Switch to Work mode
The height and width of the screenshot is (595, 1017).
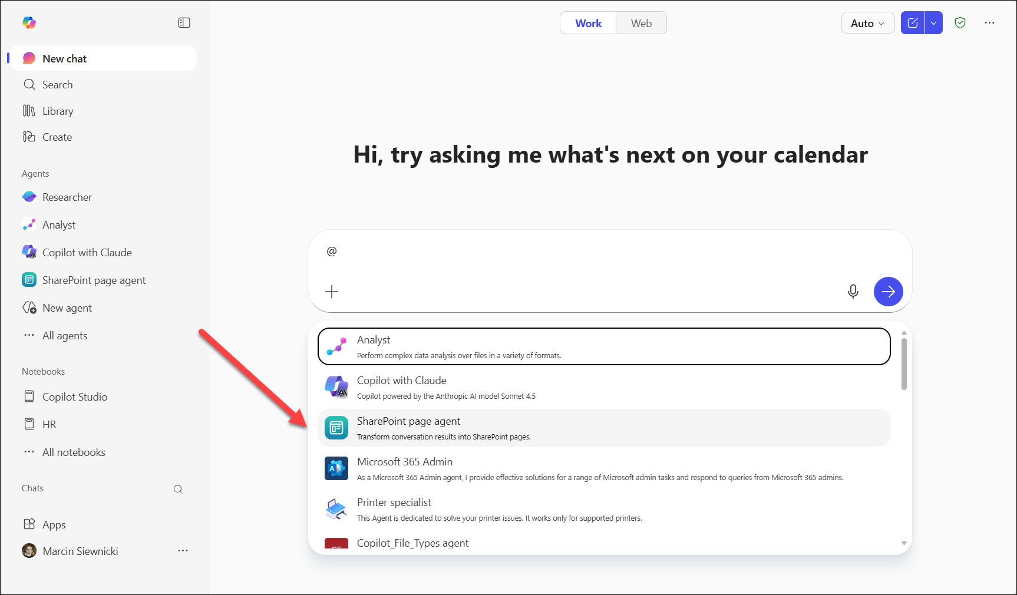(588, 23)
